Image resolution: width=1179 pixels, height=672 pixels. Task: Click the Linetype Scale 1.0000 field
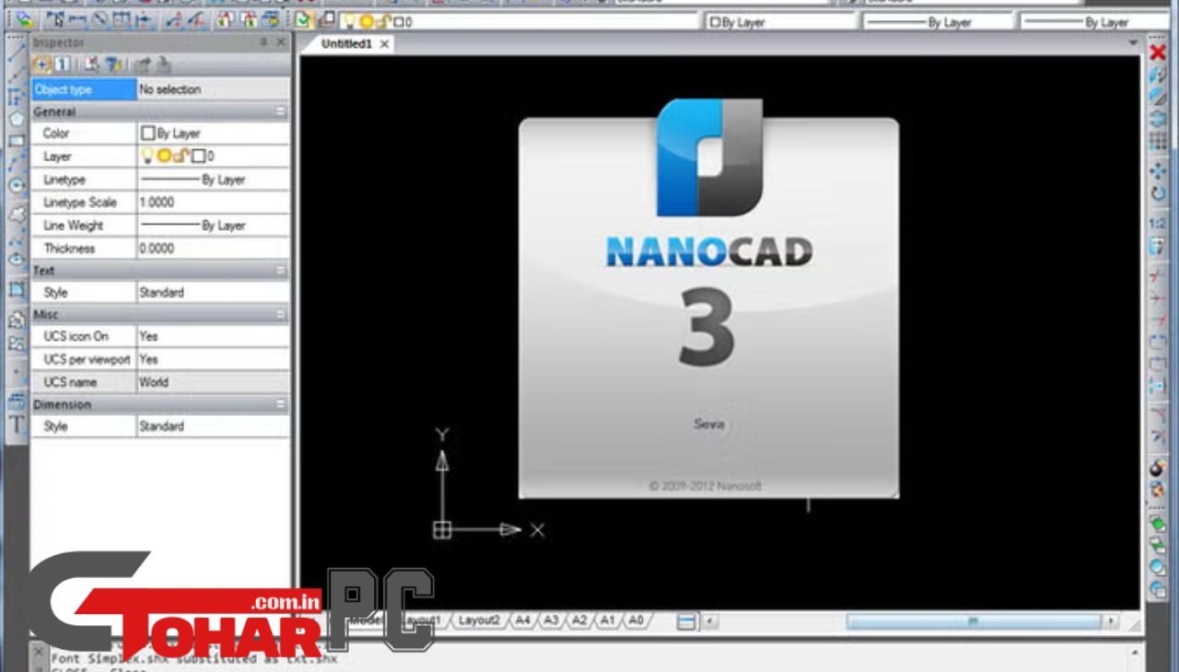coord(213,202)
